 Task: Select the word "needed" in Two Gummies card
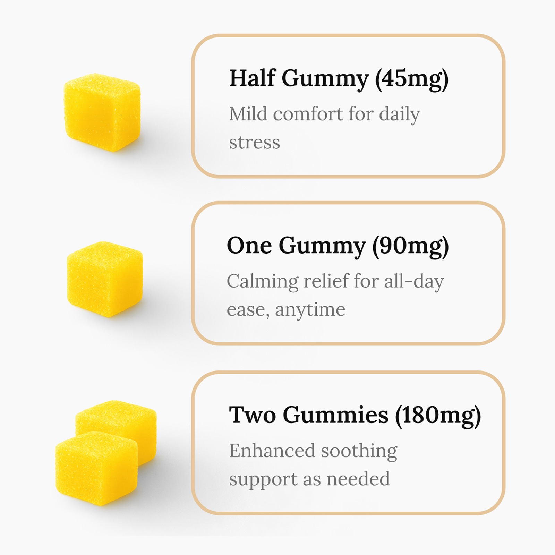tap(358, 479)
